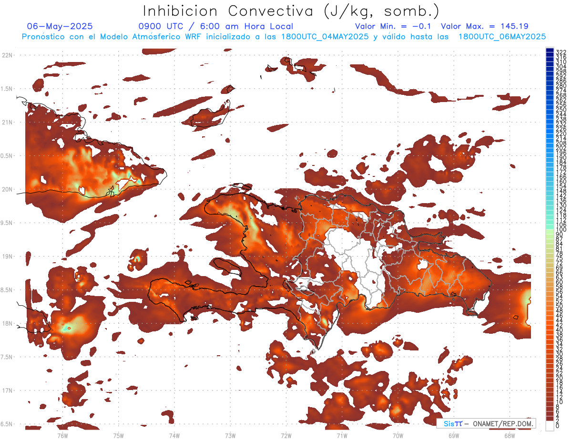Click the '0' colorbar value
Screen dimensions: 572x442
pos(557,426)
